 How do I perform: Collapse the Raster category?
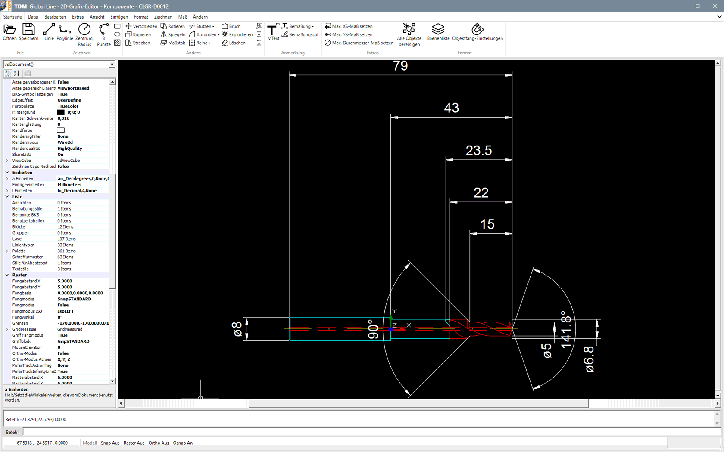[7, 275]
